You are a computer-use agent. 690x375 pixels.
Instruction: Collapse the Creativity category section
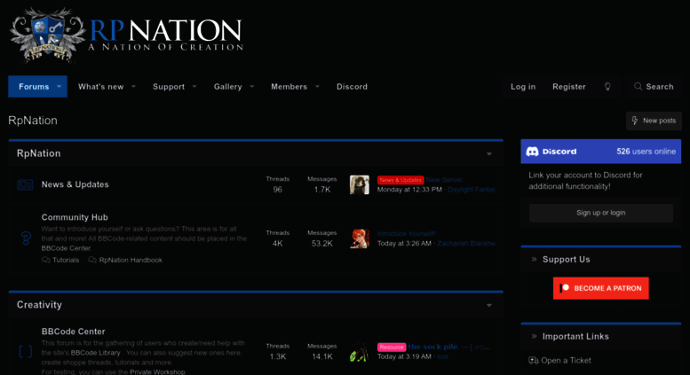(489, 305)
